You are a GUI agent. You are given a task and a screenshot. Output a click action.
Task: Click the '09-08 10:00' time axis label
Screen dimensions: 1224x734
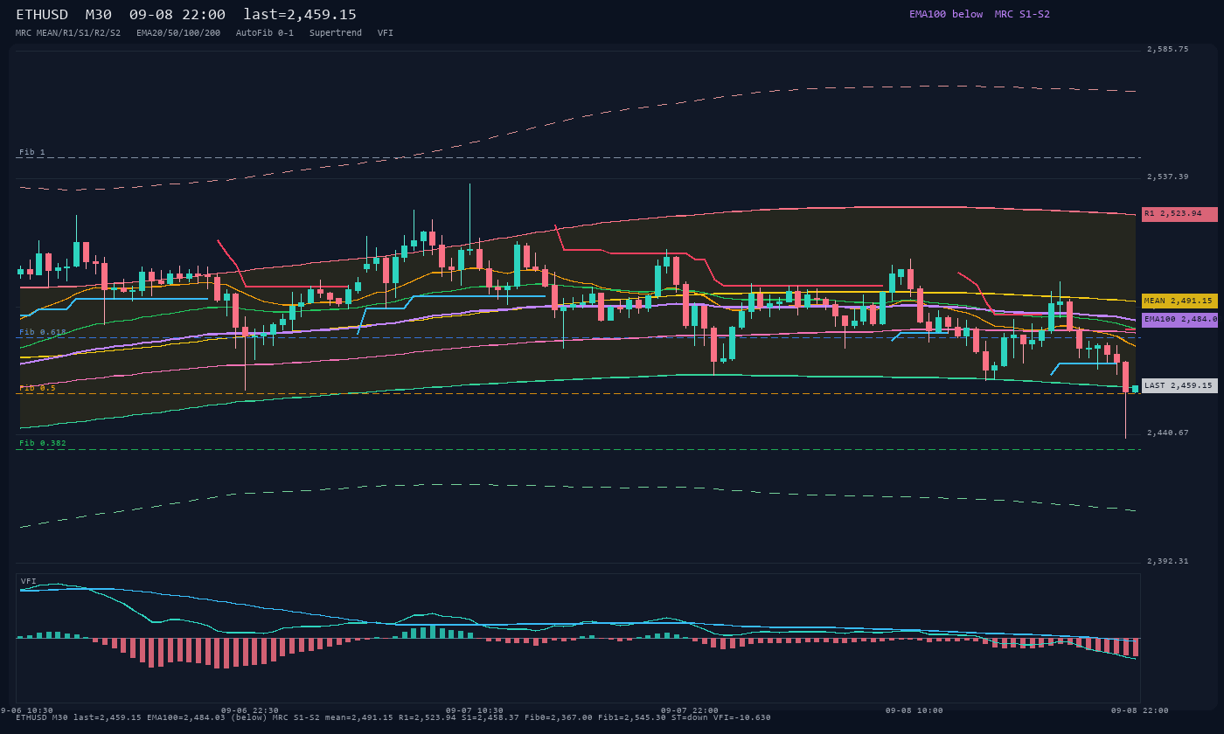(x=915, y=710)
